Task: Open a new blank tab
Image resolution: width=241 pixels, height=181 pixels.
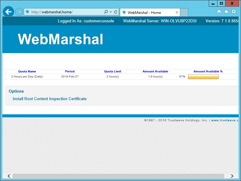Action: 184,13
